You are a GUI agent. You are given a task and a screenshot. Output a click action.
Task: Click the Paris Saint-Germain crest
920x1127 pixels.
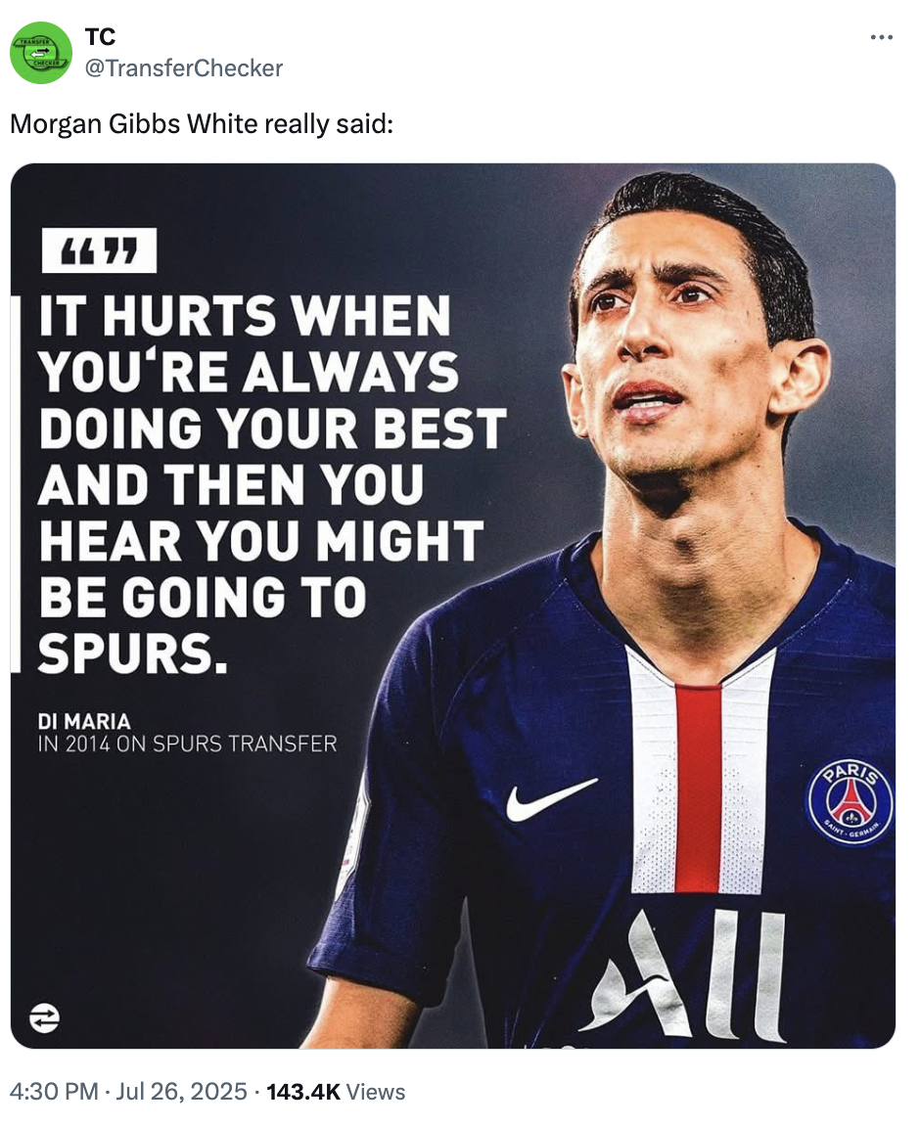tap(851, 801)
